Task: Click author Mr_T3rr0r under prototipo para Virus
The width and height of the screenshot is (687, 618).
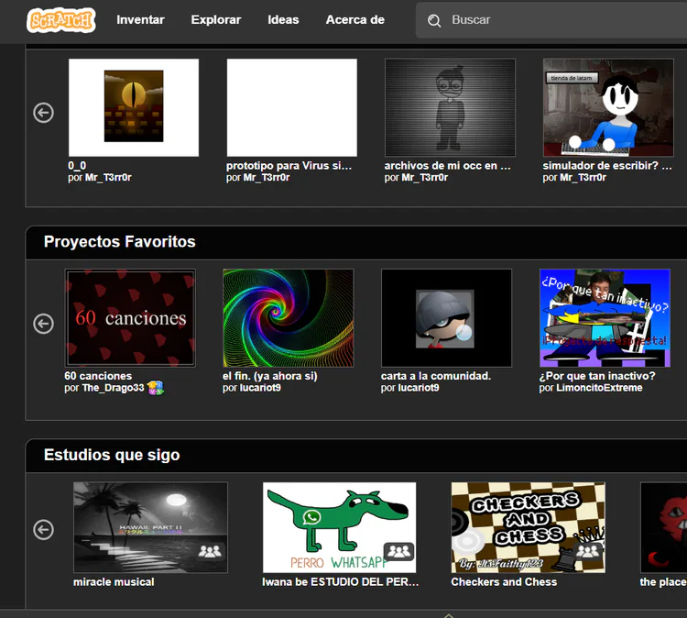Action: click(267, 178)
